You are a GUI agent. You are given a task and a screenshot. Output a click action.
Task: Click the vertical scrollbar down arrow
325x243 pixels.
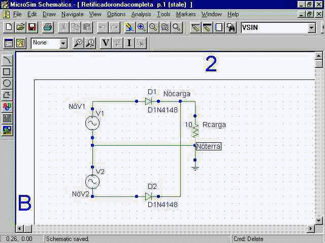point(318,221)
